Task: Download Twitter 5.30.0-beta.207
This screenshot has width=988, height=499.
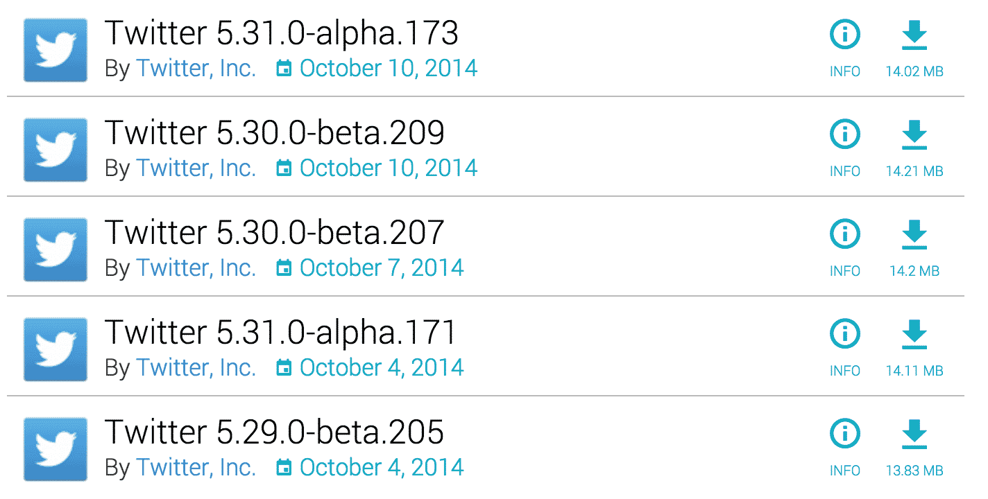Action: tap(914, 247)
